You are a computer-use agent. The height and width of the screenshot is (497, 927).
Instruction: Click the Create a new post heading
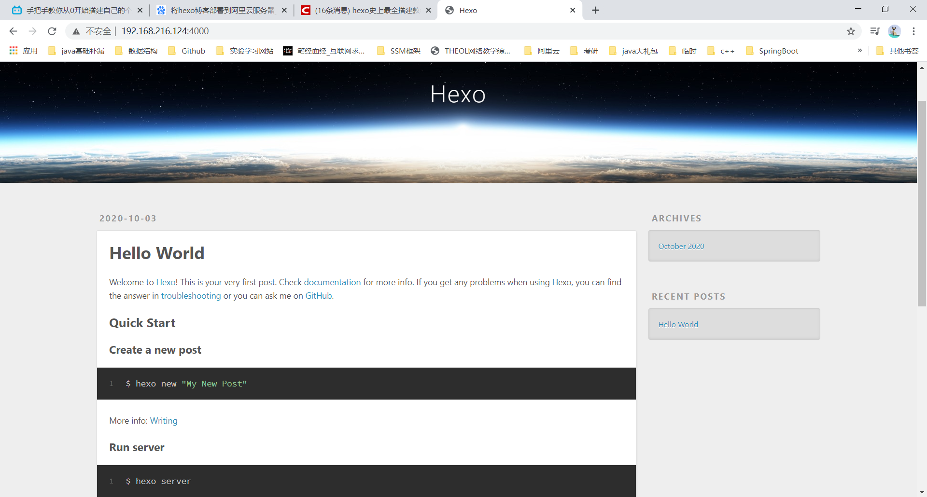155,350
